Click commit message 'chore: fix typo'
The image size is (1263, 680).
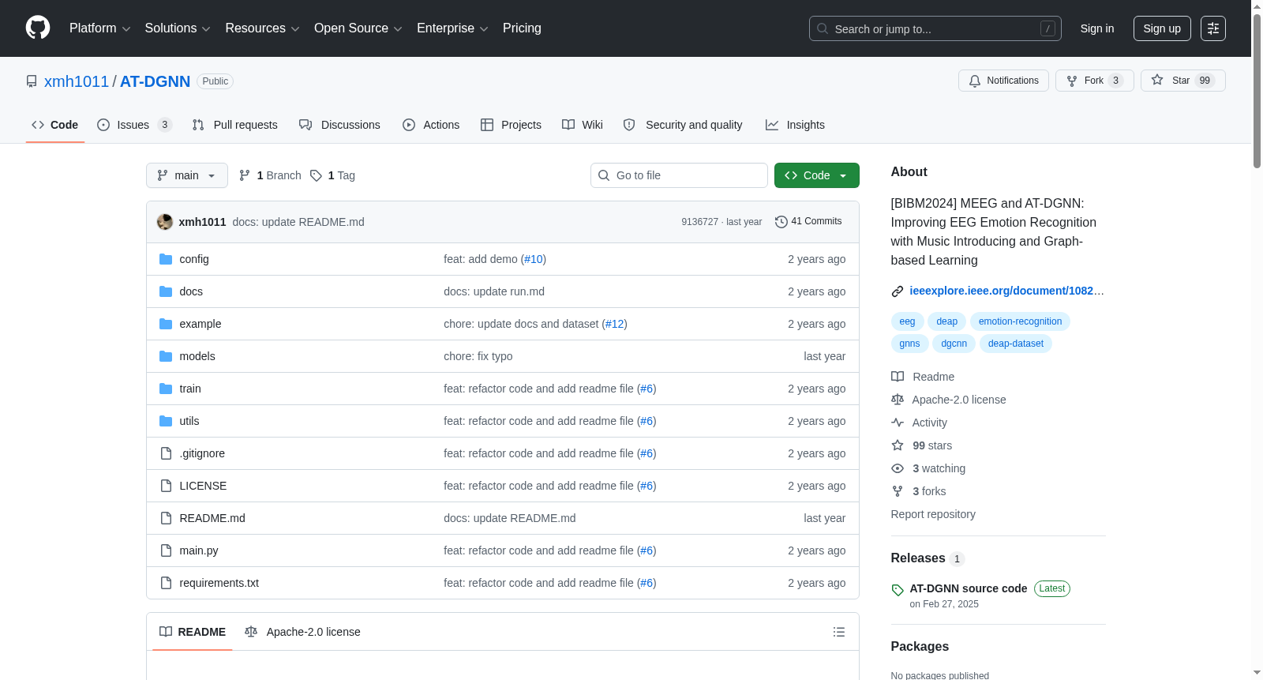[x=478, y=356]
